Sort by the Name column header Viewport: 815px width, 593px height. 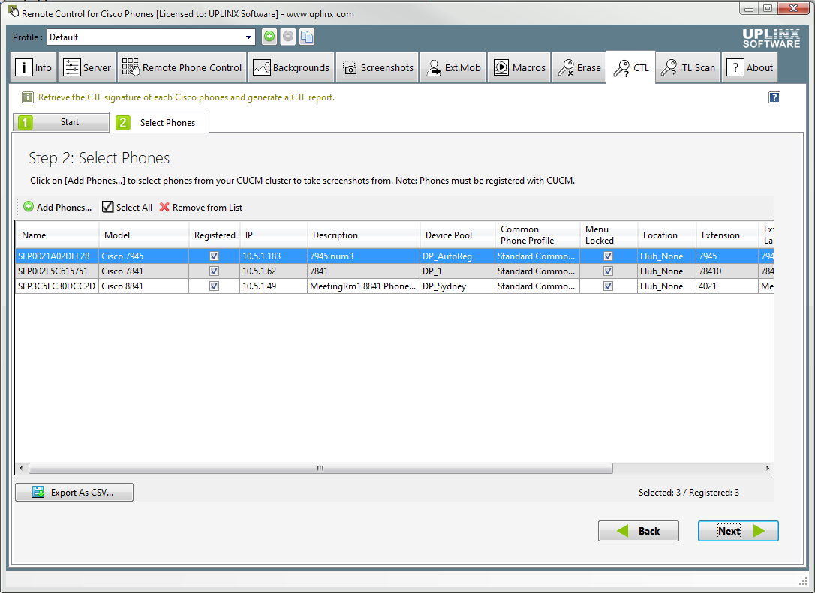[x=57, y=235]
